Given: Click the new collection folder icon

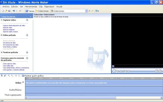Looking at the screenshot, I should (x=92, y=11).
